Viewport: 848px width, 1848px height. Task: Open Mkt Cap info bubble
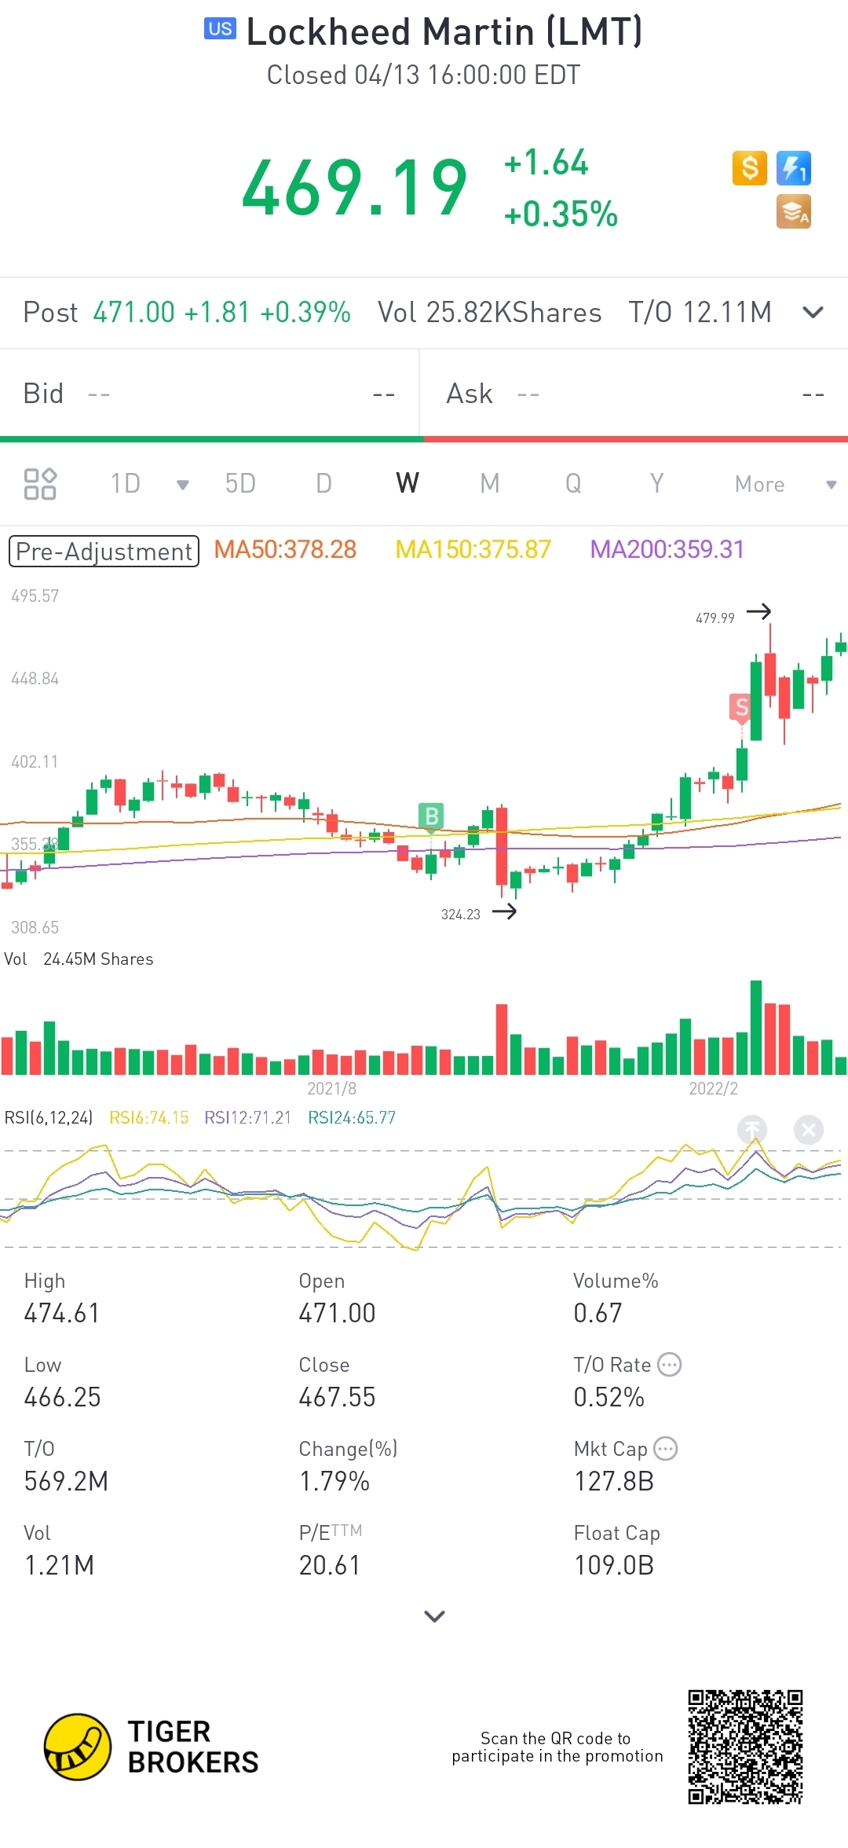[x=666, y=1448]
